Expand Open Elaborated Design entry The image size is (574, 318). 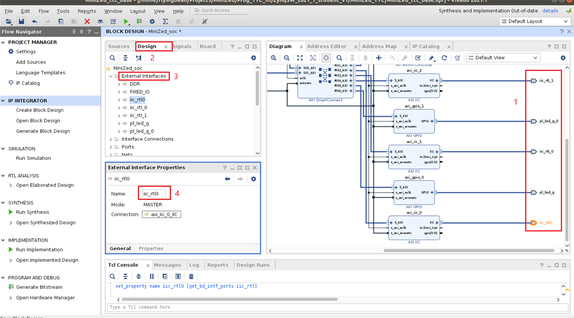tap(11, 185)
